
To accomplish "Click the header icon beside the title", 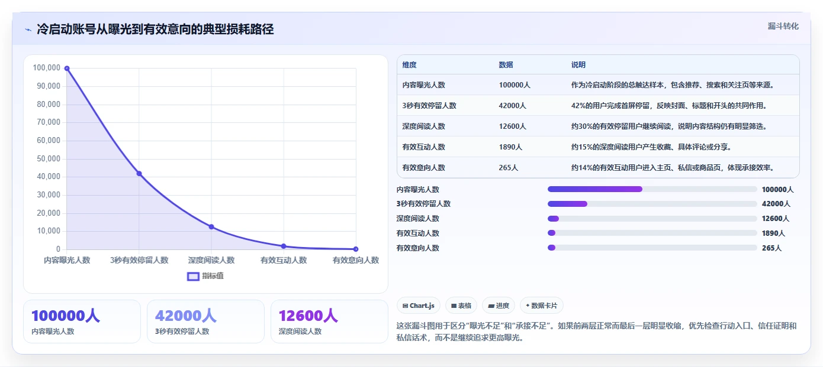I will click(x=28, y=30).
